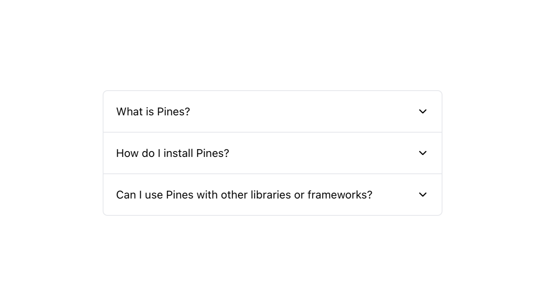Toggle the middle accordion row's down arrow
Image resolution: width=545 pixels, height=306 pixels.
[423, 153]
